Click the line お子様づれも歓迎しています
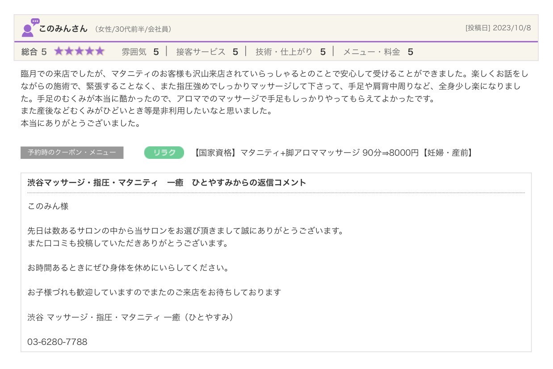The height and width of the screenshot is (369, 553). (154, 292)
